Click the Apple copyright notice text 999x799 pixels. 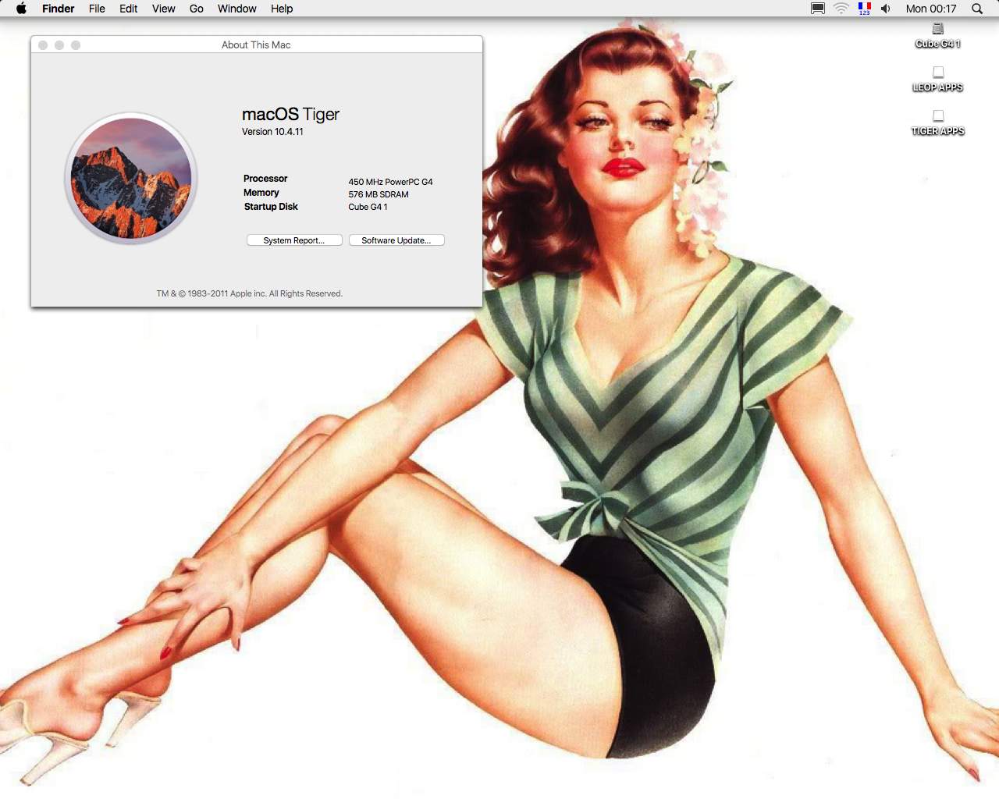click(x=250, y=293)
